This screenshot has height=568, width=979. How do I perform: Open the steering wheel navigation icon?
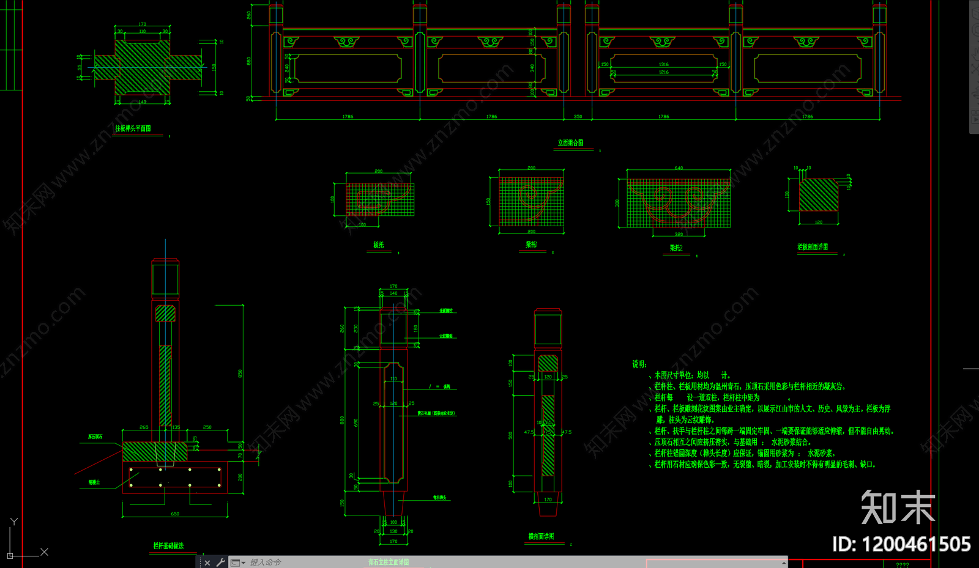(975, 30)
